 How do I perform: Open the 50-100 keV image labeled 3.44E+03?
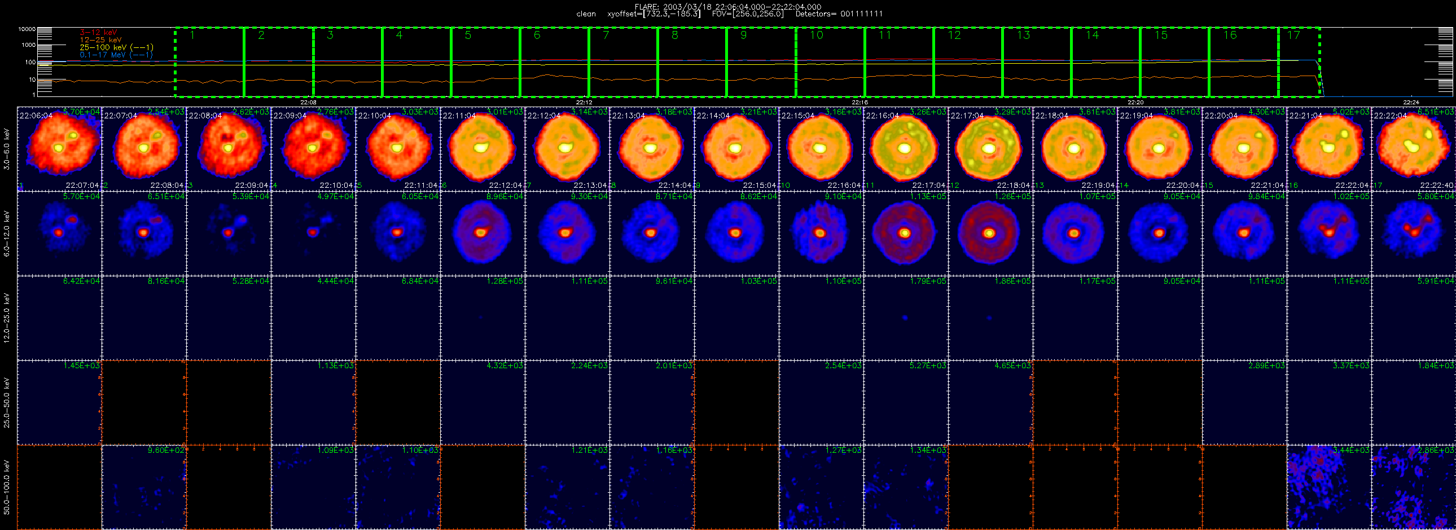tap(1330, 487)
